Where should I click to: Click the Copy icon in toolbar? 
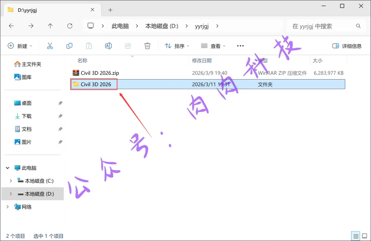69,46
